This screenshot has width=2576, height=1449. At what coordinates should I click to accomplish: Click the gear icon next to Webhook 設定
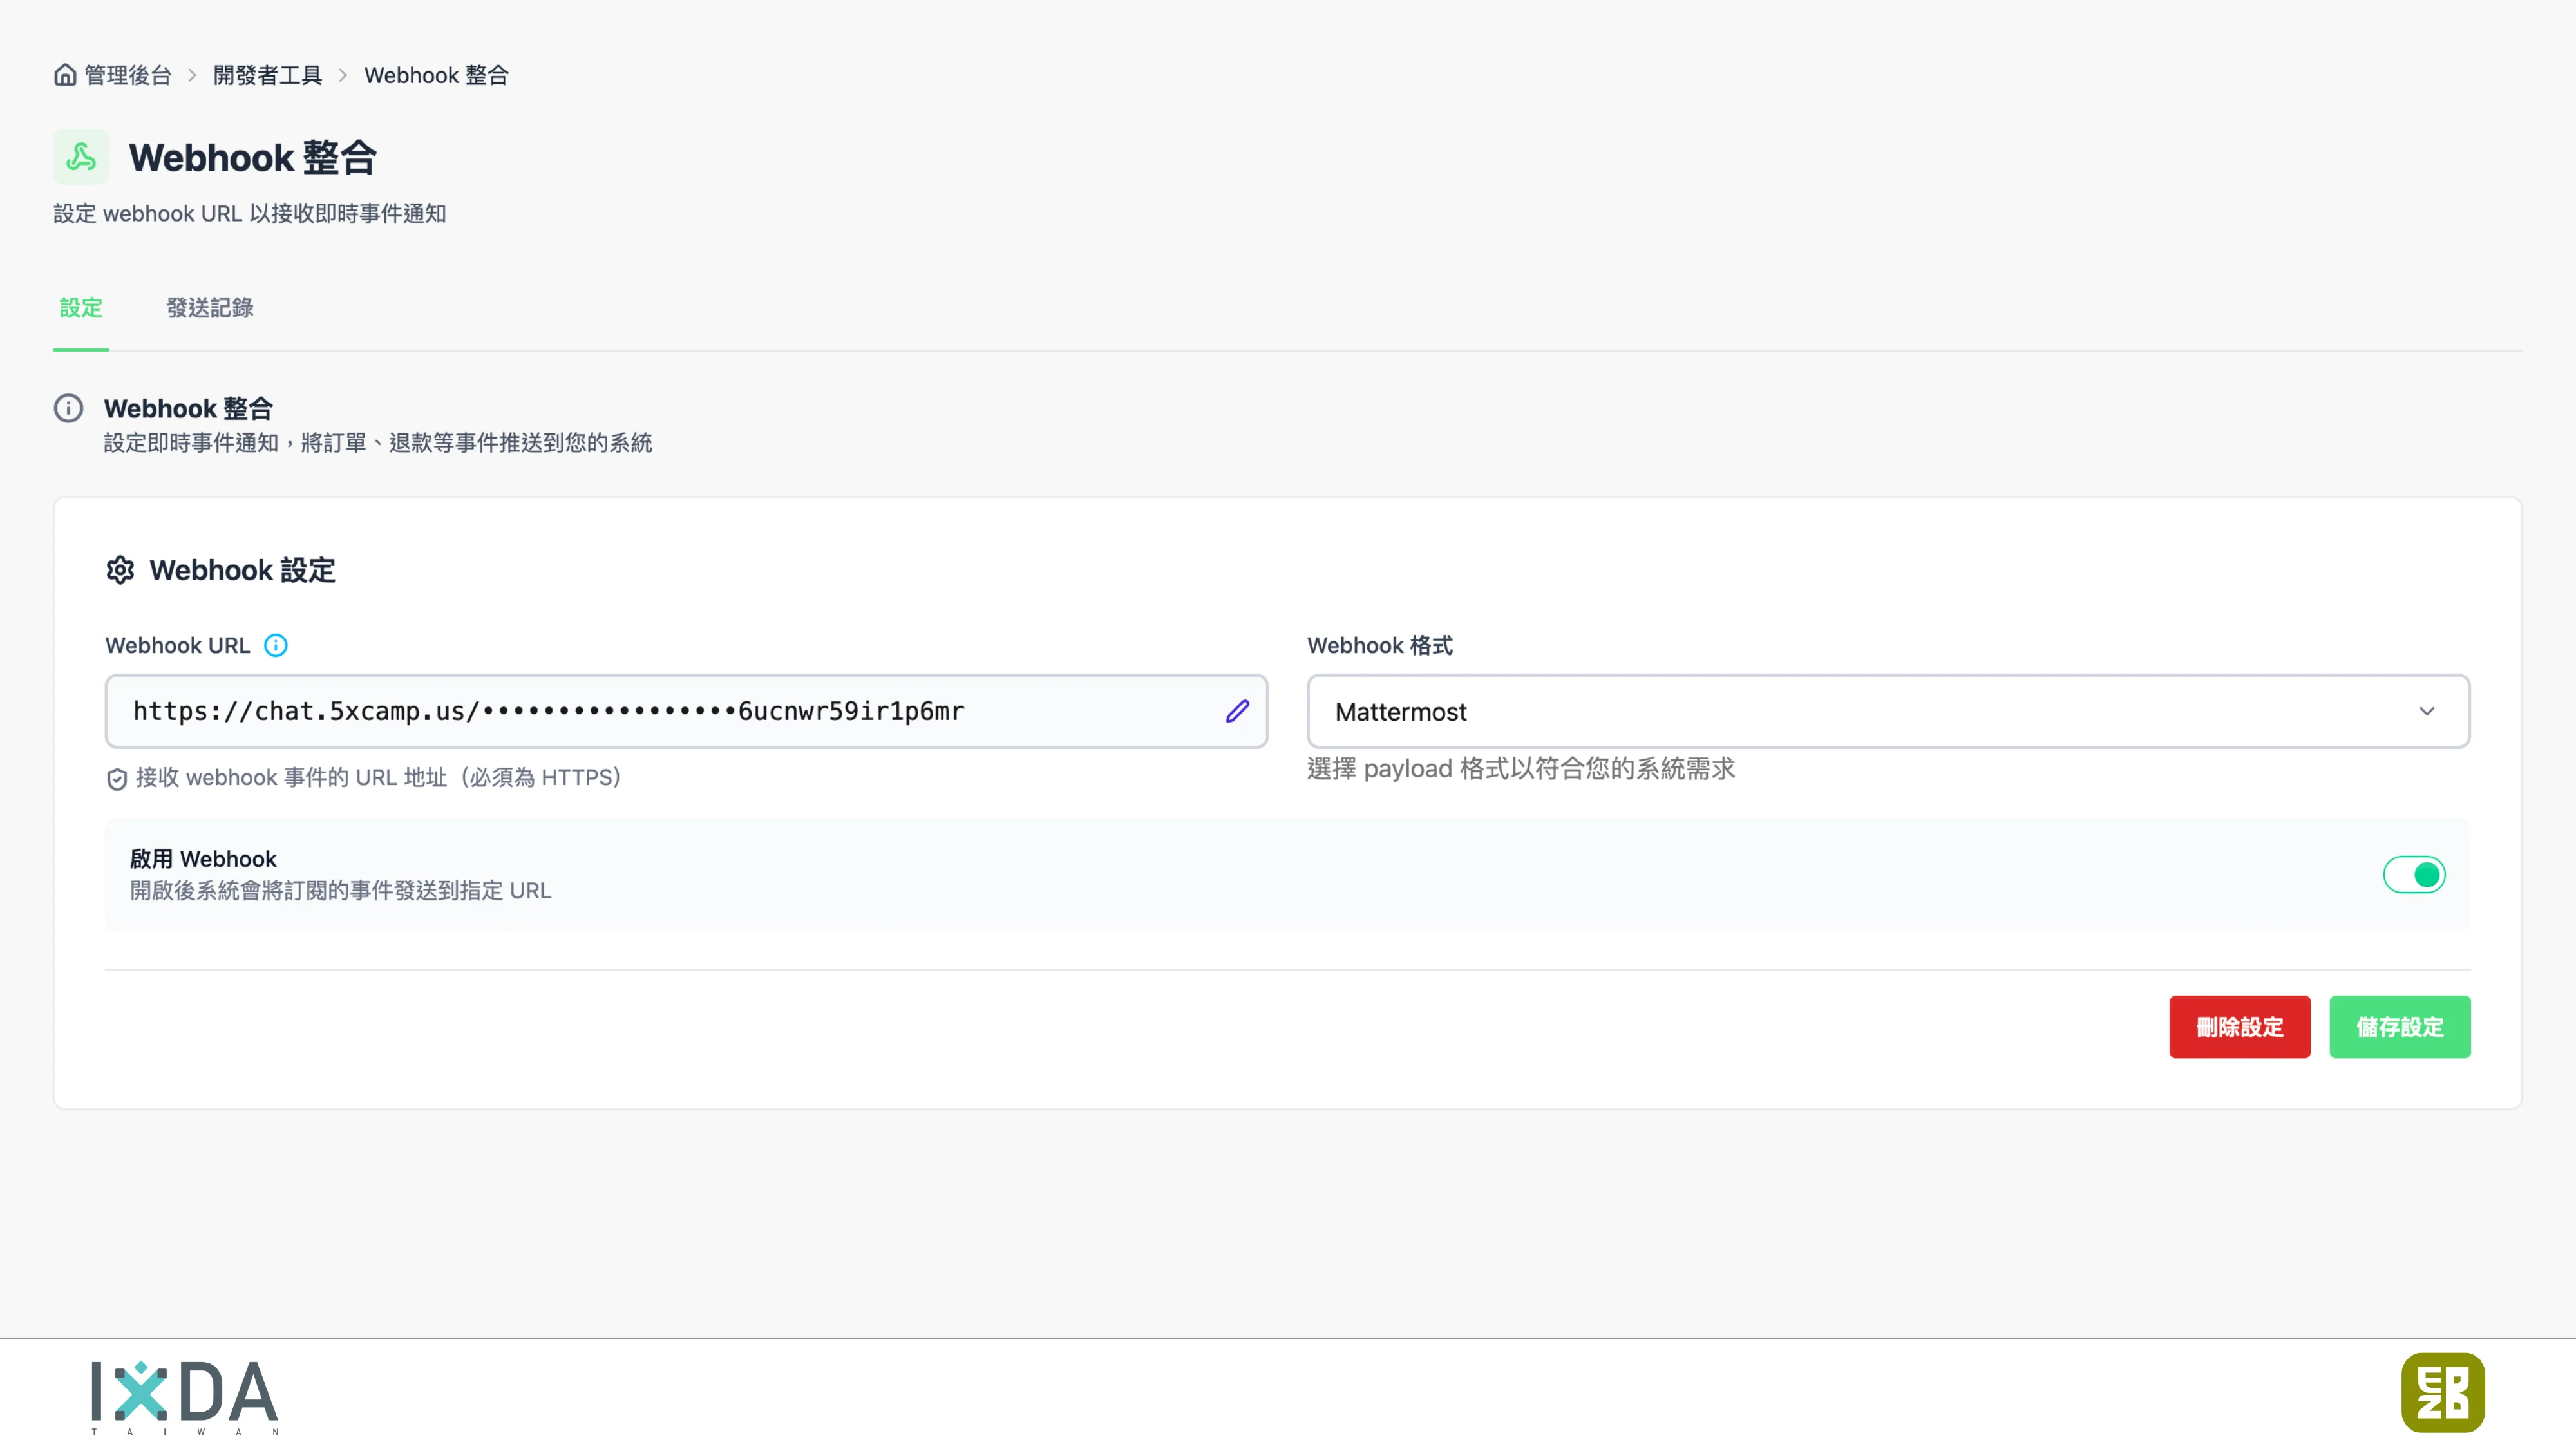click(120, 570)
